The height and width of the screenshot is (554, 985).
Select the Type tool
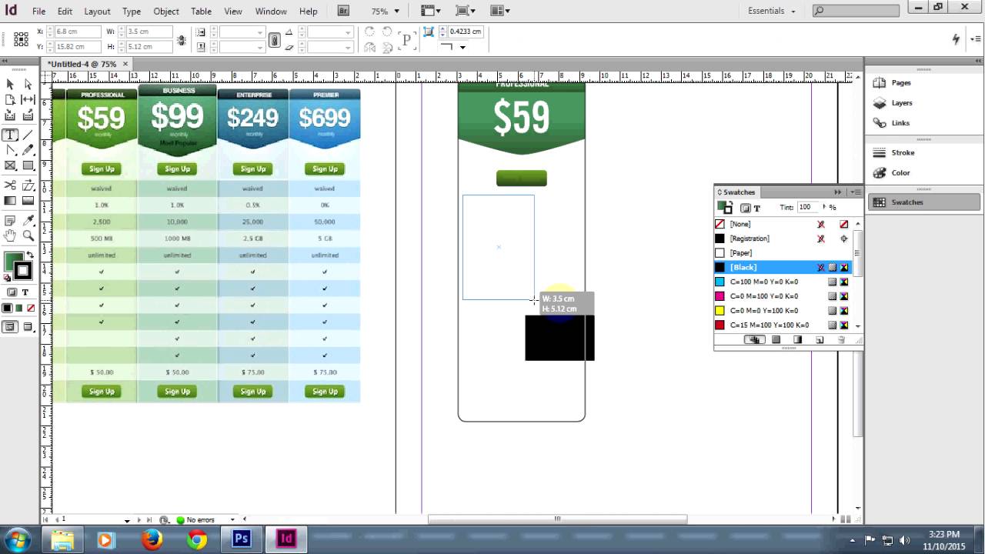(x=10, y=135)
